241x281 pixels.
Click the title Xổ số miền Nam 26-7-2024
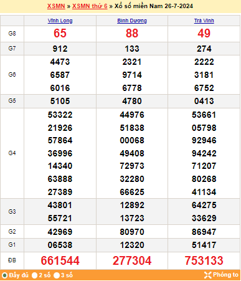tap(154, 6)
